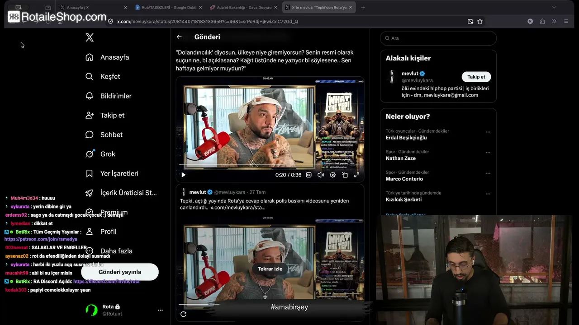Open the browser hamburger menu
579x325 pixels.
(x=566, y=21)
